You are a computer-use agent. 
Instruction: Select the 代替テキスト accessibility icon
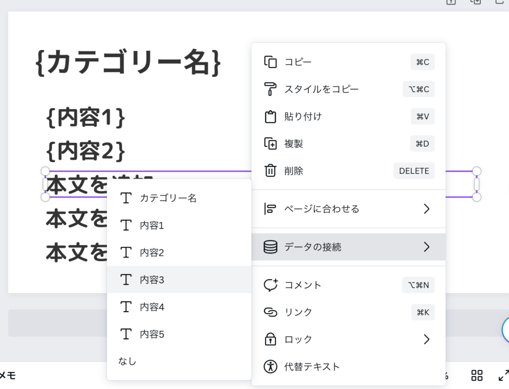tap(270, 367)
